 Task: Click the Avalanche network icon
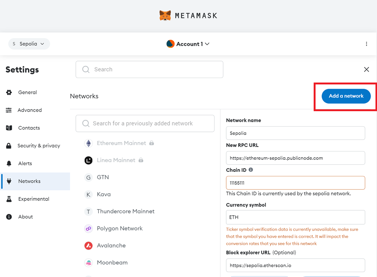click(88, 245)
